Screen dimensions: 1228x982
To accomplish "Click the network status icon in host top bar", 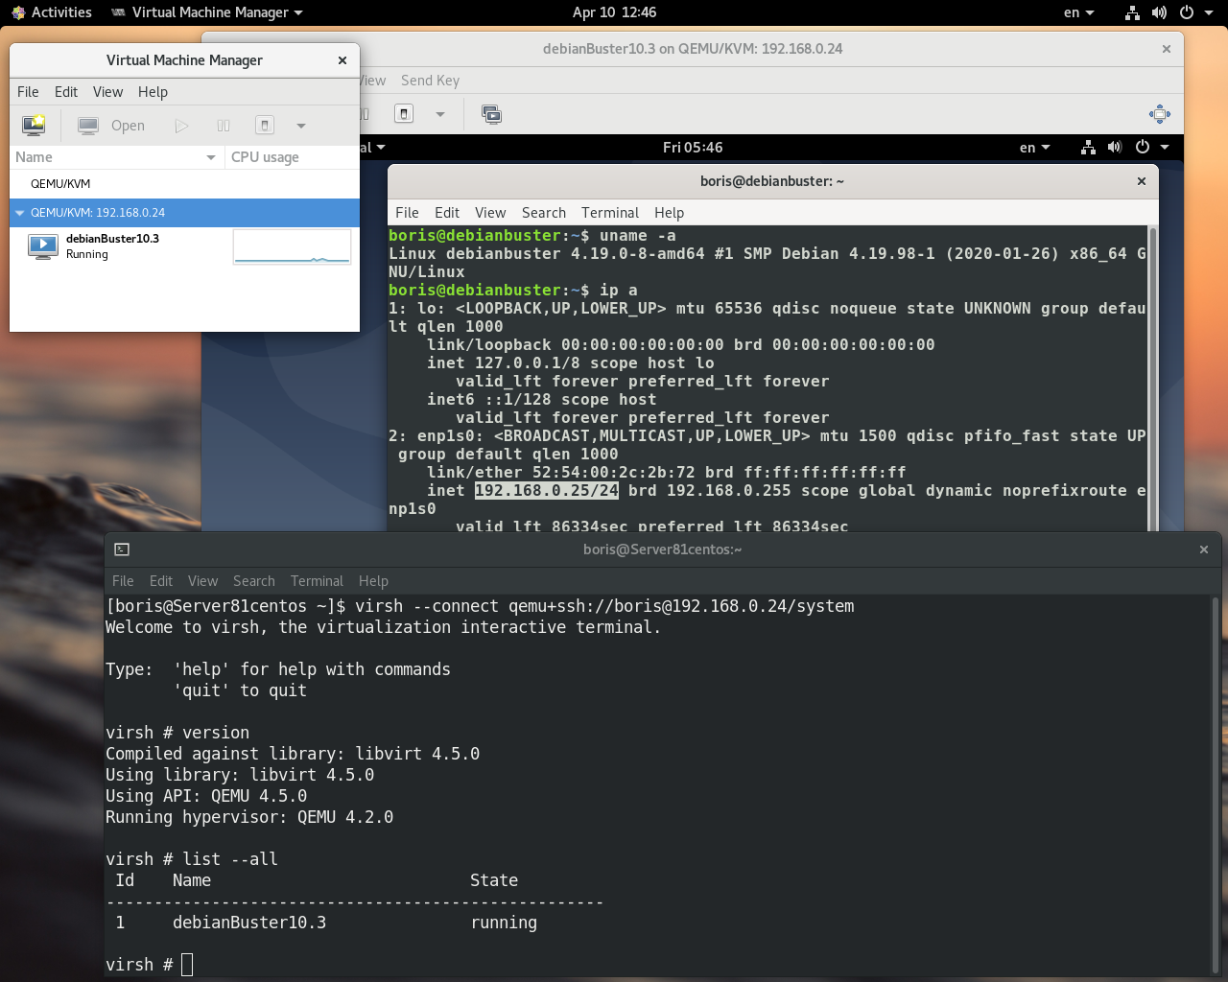I will pos(1132,12).
